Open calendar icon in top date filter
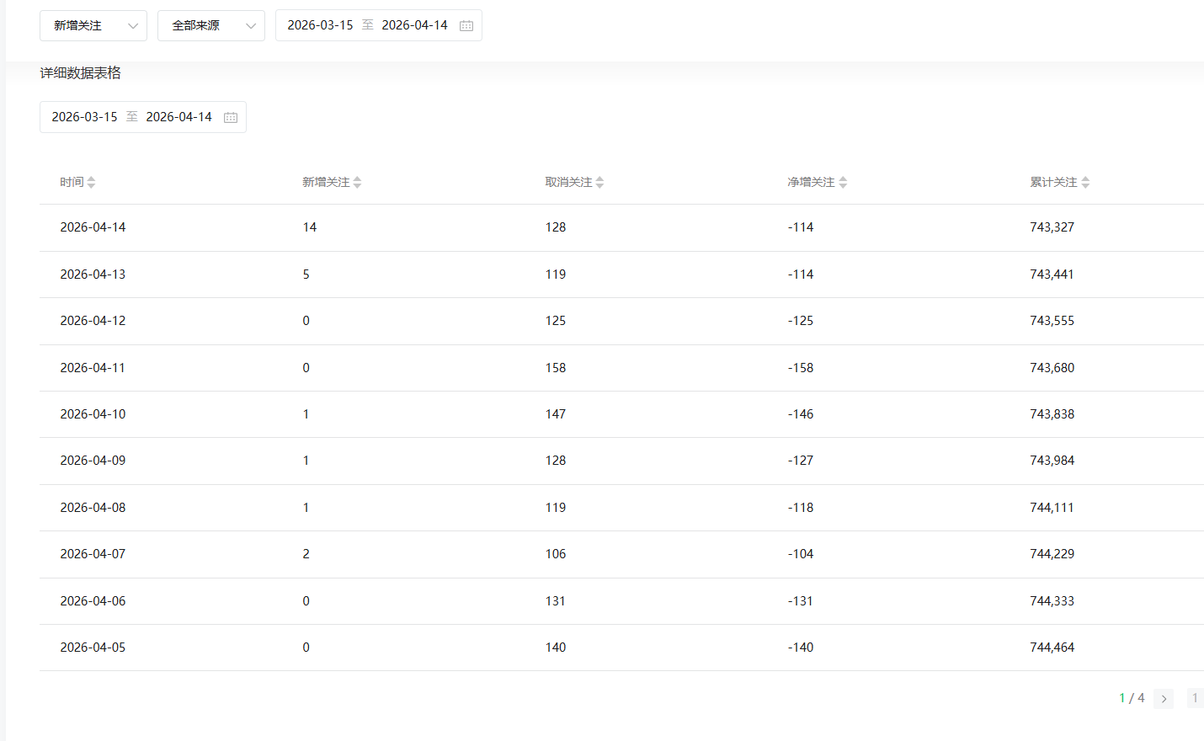This screenshot has width=1204, height=741. click(x=466, y=26)
